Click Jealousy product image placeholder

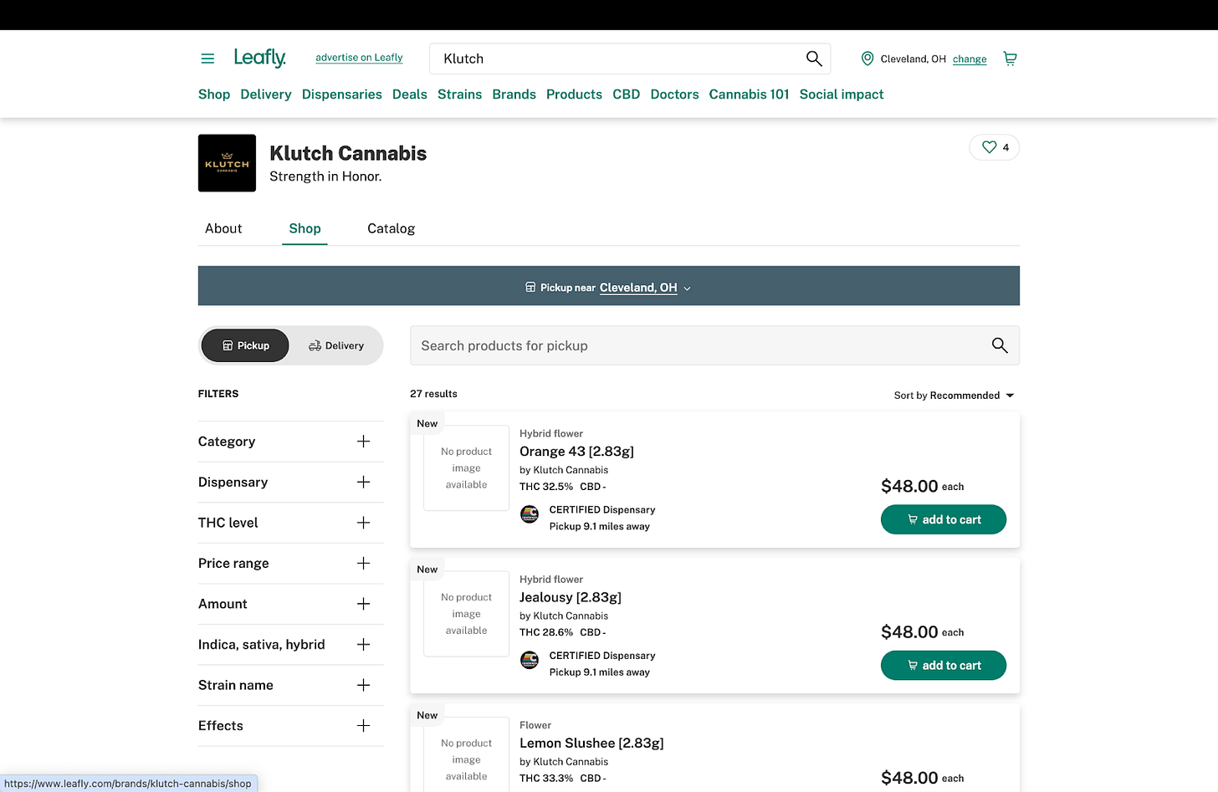click(x=467, y=614)
